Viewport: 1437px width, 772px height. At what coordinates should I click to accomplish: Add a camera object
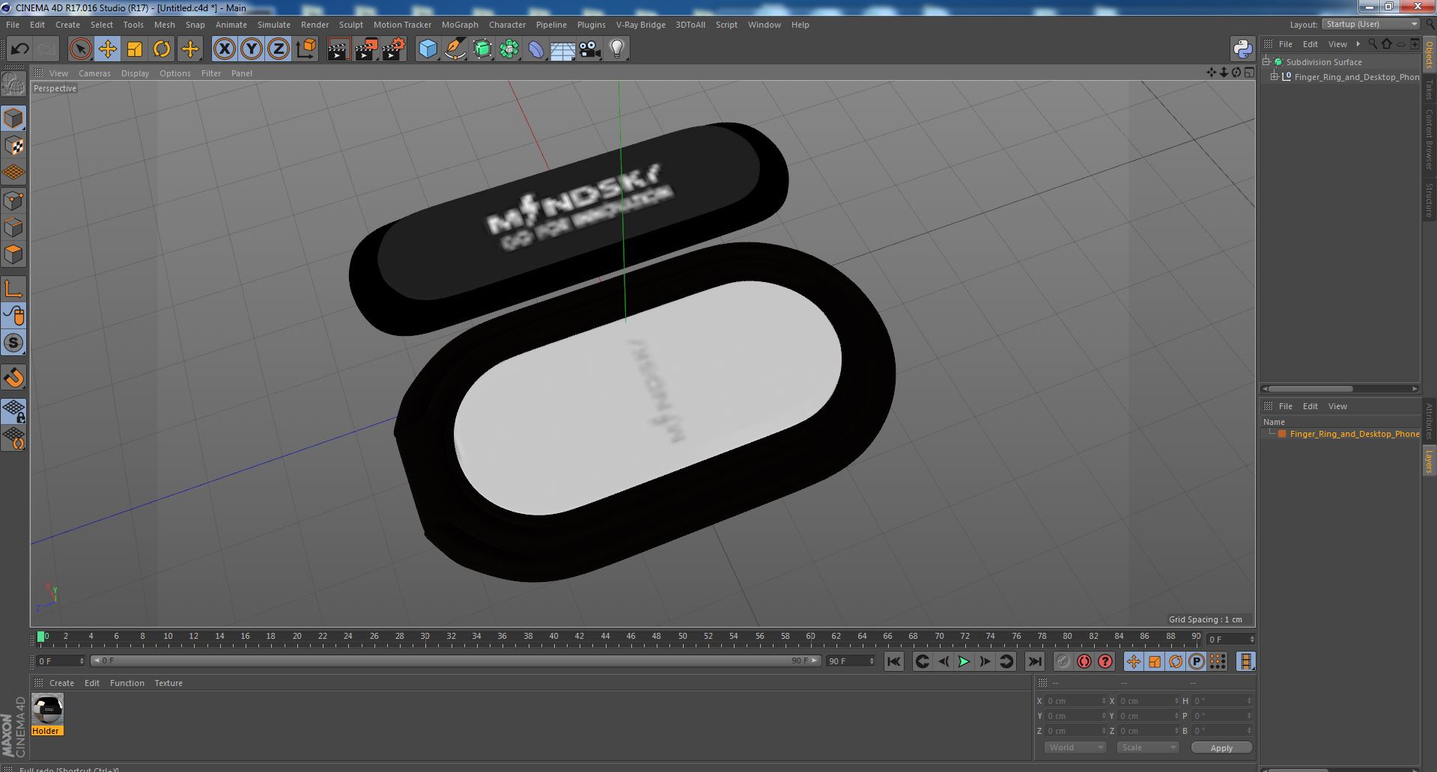point(590,49)
